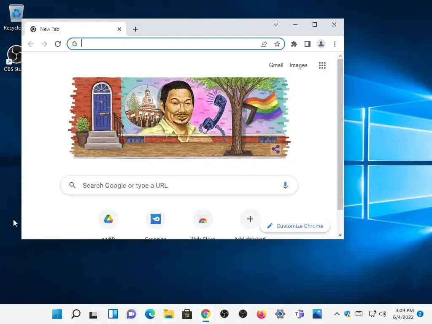The height and width of the screenshot is (324, 432).
Task: Open clock and calendar flyout
Action: (x=403, y=314)
